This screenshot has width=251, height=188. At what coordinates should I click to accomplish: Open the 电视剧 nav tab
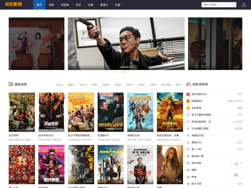click(x=65, y=5)
